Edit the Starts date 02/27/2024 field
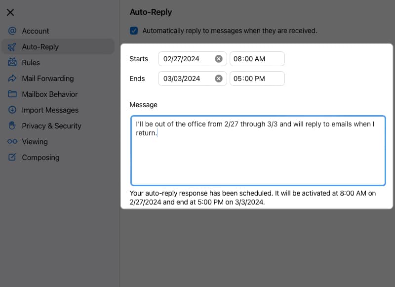 pos(193,59)
